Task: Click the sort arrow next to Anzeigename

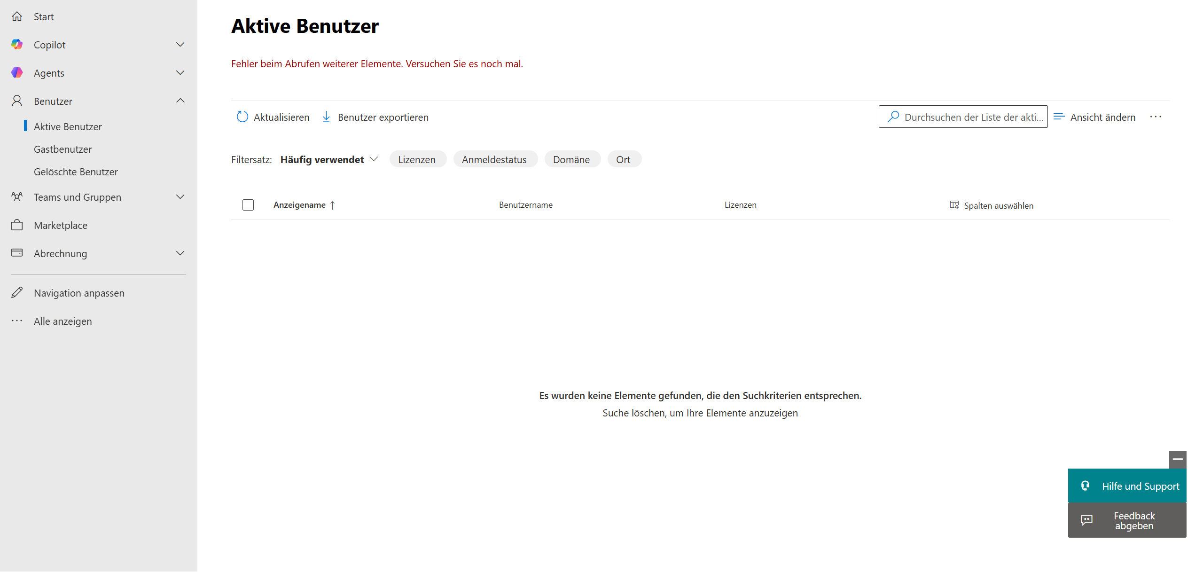Action: [332, 205]
